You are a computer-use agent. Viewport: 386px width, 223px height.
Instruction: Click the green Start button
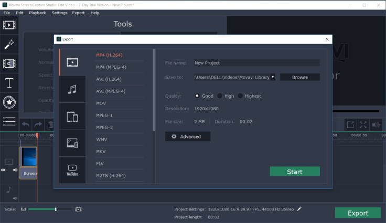point(295,172)
